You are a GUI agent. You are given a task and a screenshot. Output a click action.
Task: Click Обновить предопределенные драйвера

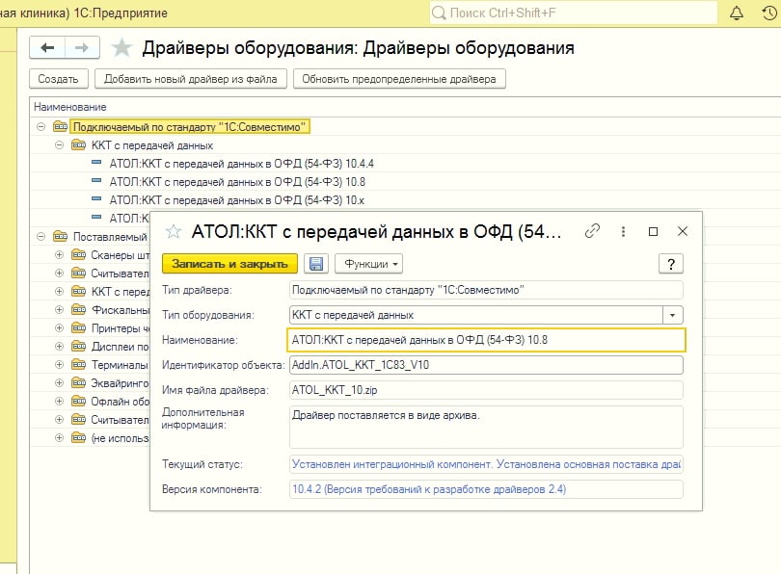coord(399,79)
